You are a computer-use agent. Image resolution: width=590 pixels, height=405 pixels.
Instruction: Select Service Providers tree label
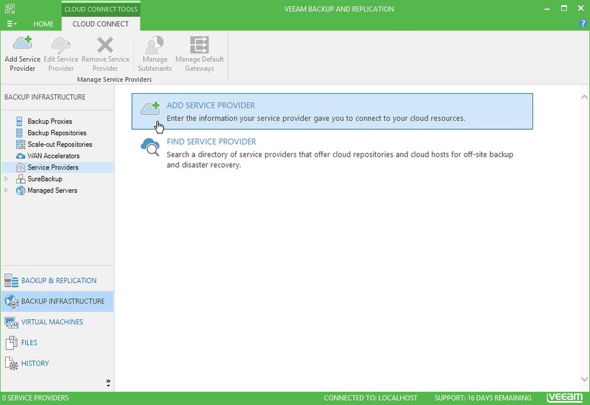click(x=53, y=168)
